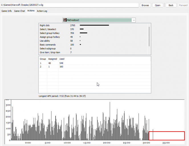
Task: Click the disabled Forward button
Action: point(183,5)
